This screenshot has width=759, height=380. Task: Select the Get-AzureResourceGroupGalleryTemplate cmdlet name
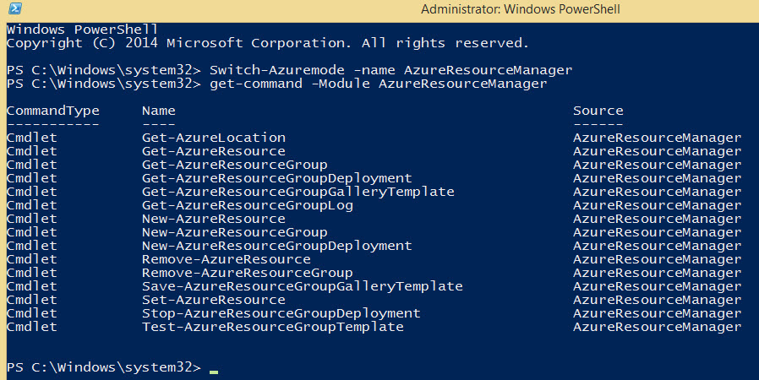click(298, 192)
